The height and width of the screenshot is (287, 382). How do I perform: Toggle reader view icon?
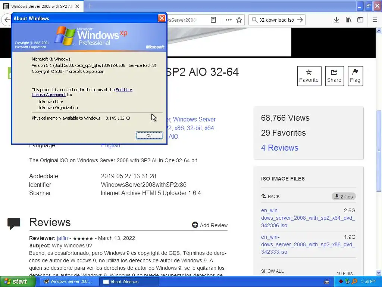click(213, 20)
